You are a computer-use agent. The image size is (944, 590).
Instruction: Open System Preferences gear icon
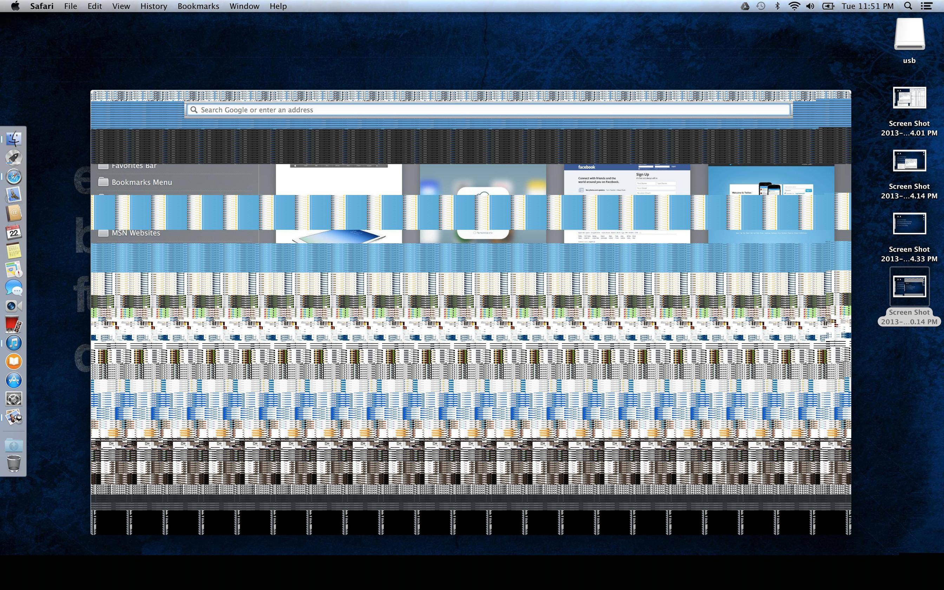14,399
